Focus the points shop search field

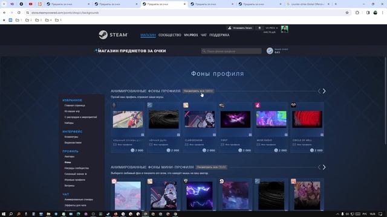[x=231, y=51]
